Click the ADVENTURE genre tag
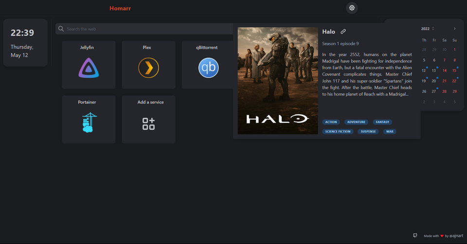 click(356, 122)
